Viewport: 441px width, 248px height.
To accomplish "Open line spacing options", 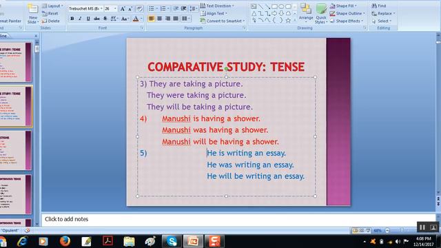I will click(x=194, y=9).
